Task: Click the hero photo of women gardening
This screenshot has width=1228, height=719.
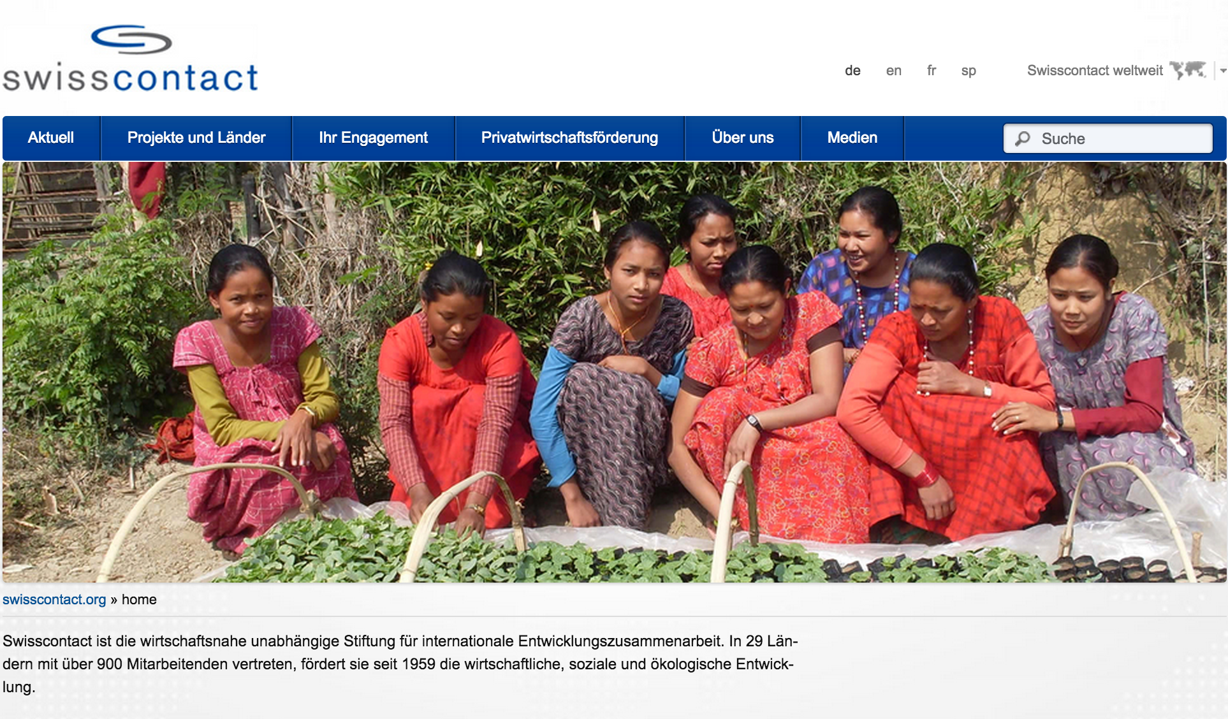Action: point(615,372)
